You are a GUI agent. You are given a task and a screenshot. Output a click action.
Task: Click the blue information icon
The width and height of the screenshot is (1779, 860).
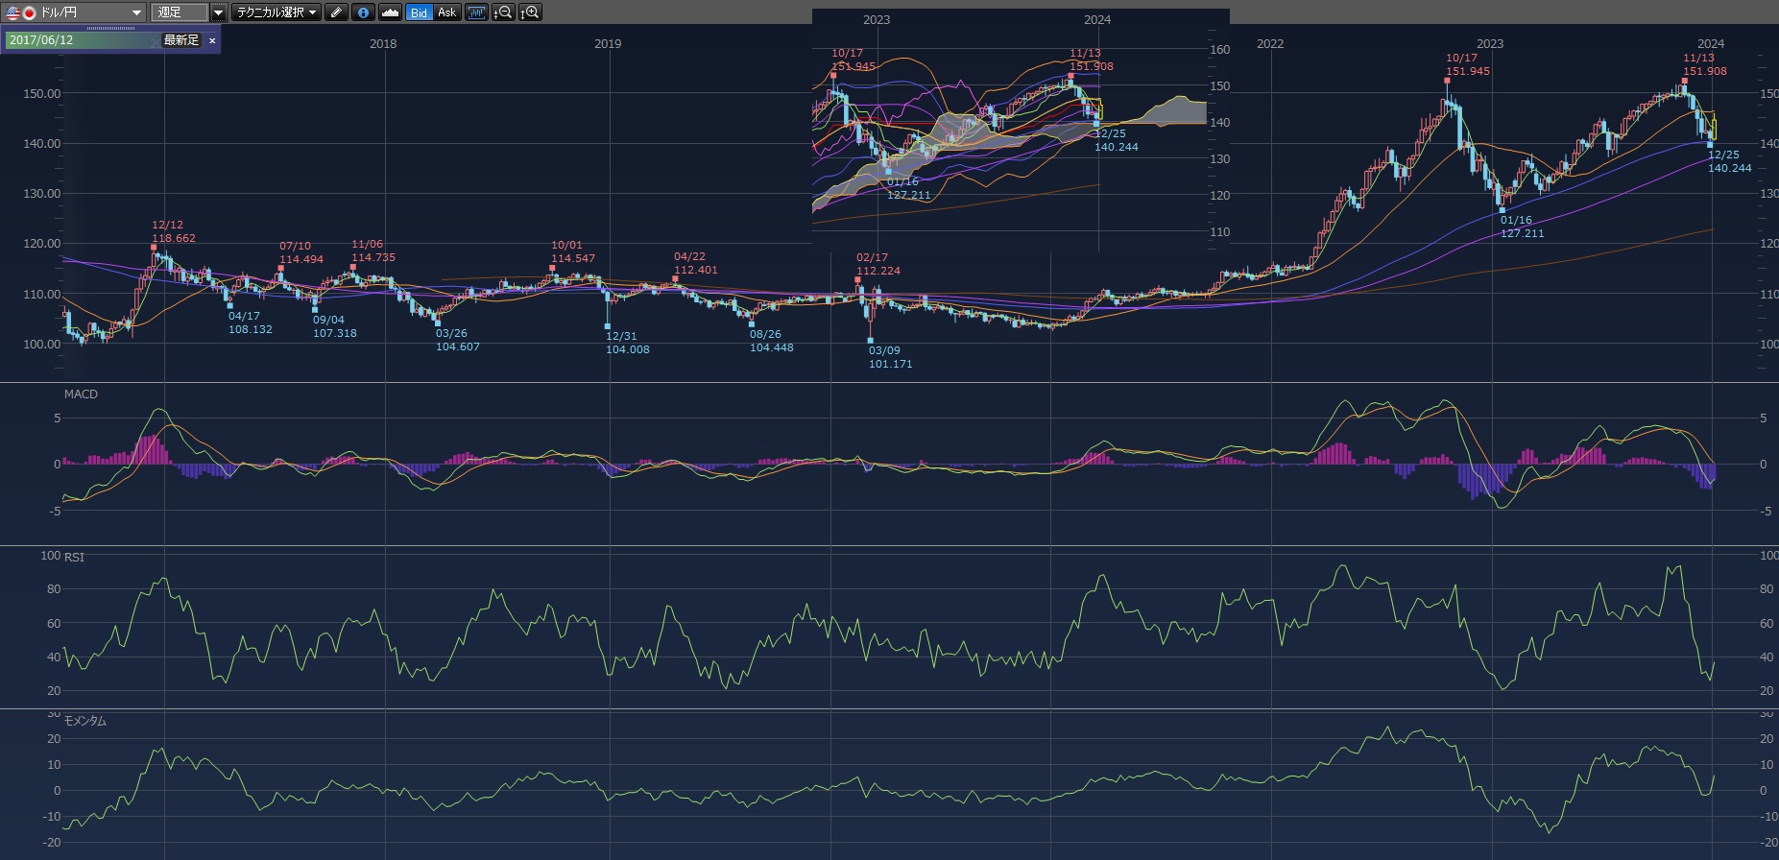pyautogui.click(x=363, y=12)
